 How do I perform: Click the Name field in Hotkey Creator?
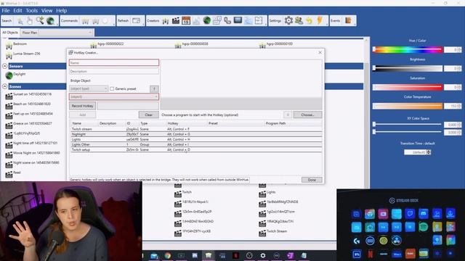click(114, 63)
